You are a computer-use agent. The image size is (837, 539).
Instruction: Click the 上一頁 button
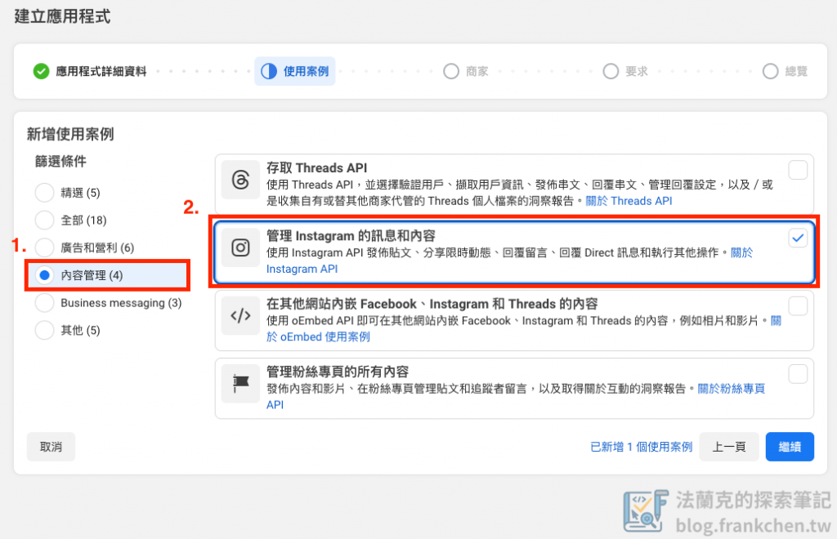[728, 447]
